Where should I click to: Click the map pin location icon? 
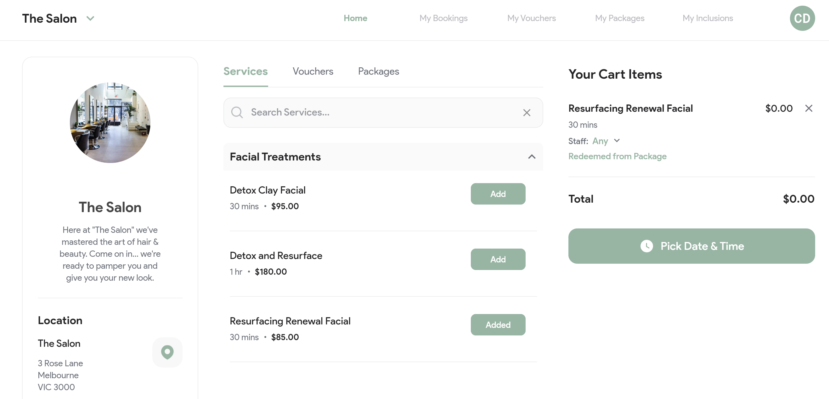167,352
